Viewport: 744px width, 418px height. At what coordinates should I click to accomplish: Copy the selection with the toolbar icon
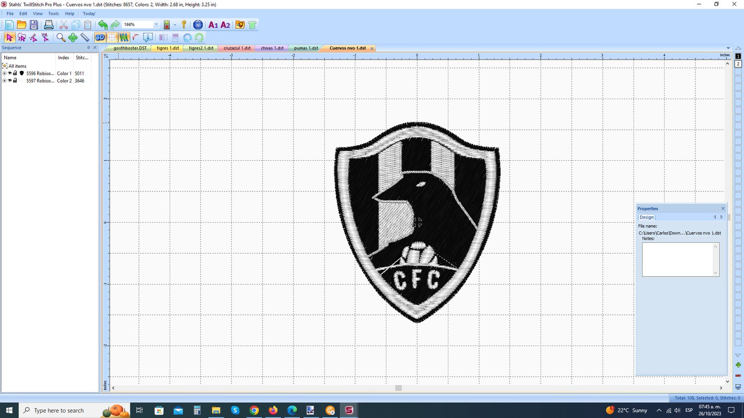(x=75, y=25)
